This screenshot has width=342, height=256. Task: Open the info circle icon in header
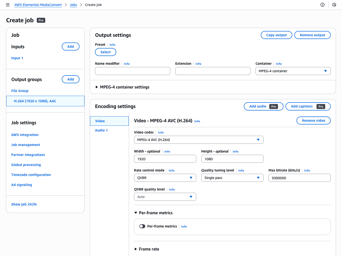pos(322,5)
